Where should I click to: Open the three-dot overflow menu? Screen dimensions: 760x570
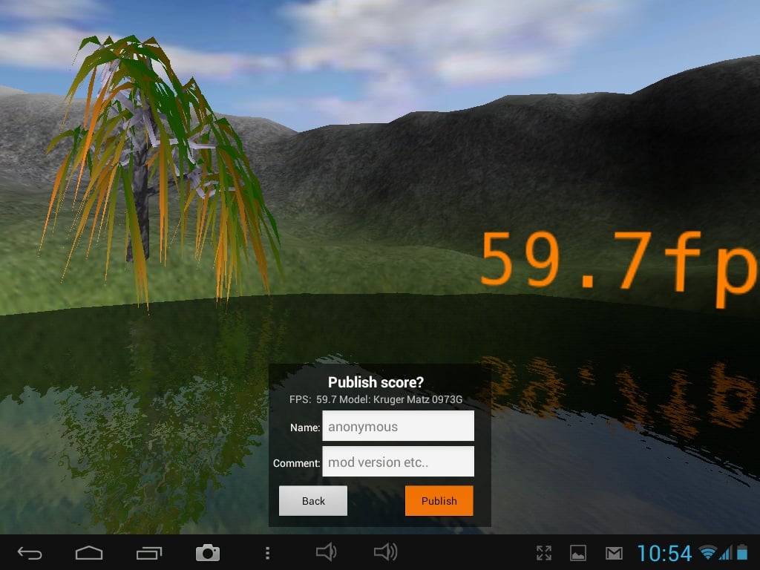click(x=267, y=553)
